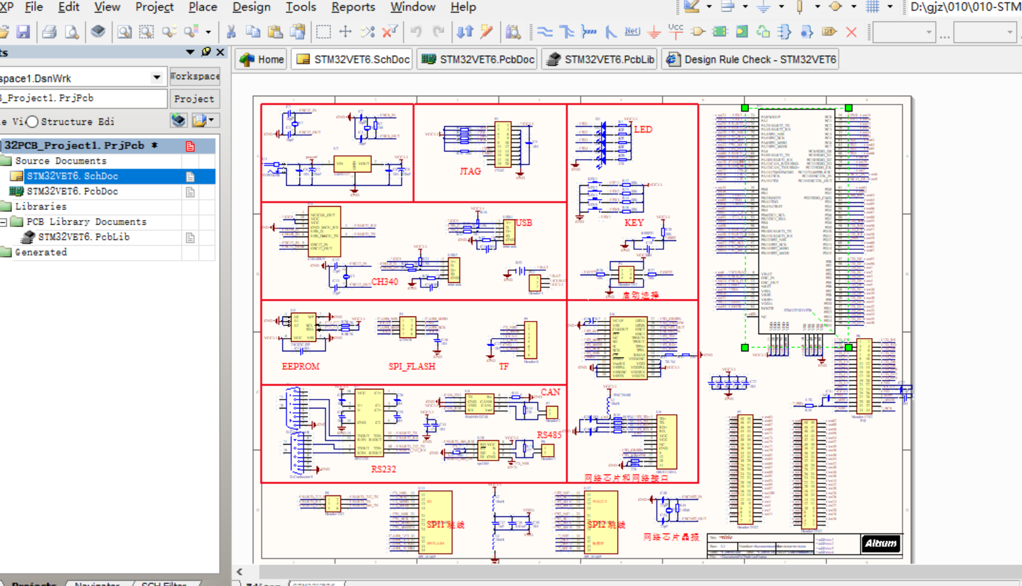This screenshot has height=586, width=1022.
Task: Open the Design Rule Check tab
Action: pyautogui.click(x=750, y=59)
